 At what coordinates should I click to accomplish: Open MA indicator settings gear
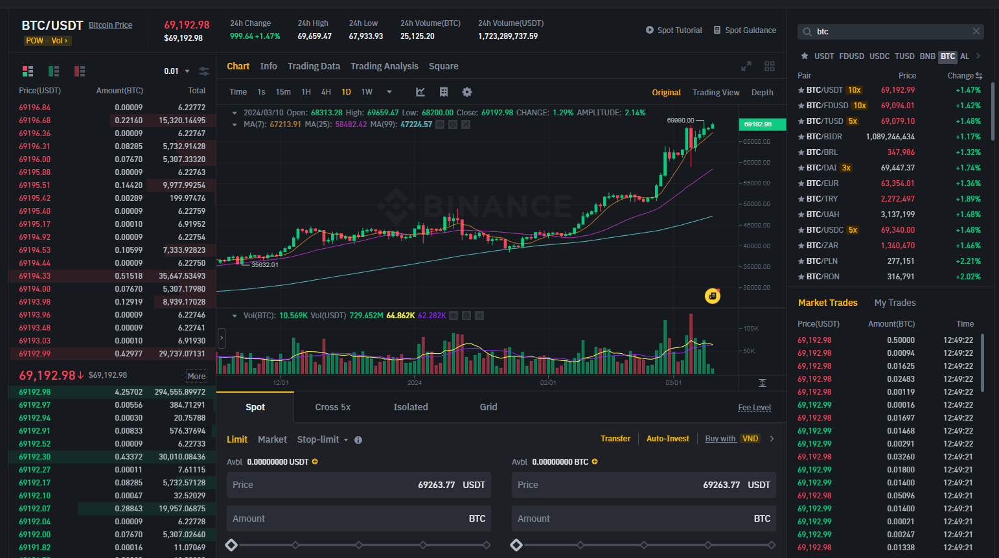click(453, 124)
